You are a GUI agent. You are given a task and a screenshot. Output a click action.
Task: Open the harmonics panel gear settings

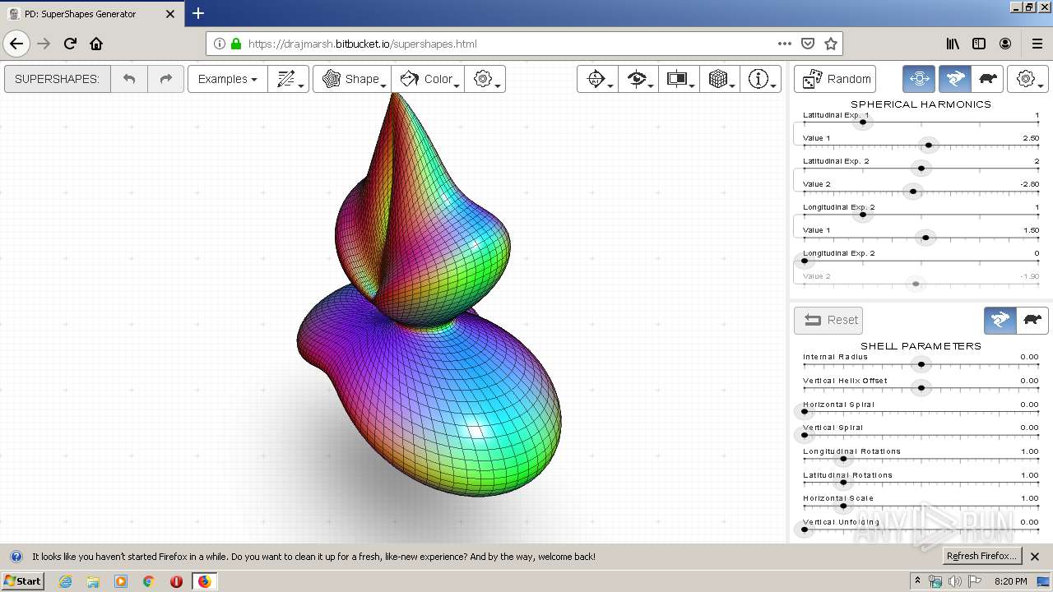(1027, 79)
